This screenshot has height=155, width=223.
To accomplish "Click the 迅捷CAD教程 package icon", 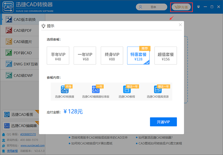I will [x=127, y=89].
